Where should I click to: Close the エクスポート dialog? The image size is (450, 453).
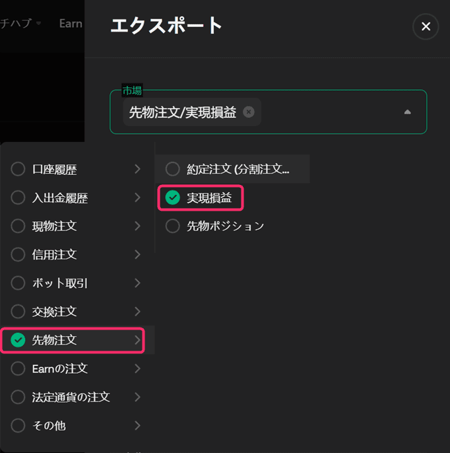click(426, 26)
